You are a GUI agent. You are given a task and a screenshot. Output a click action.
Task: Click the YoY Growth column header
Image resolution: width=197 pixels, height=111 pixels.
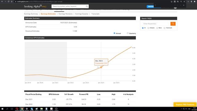69,94
